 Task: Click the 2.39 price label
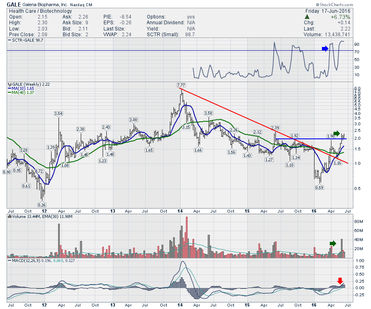(275, 128)
